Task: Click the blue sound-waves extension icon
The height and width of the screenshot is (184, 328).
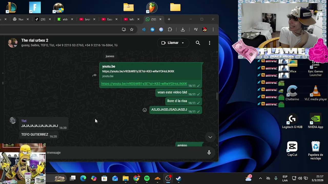Action: (x=143, y=30)
